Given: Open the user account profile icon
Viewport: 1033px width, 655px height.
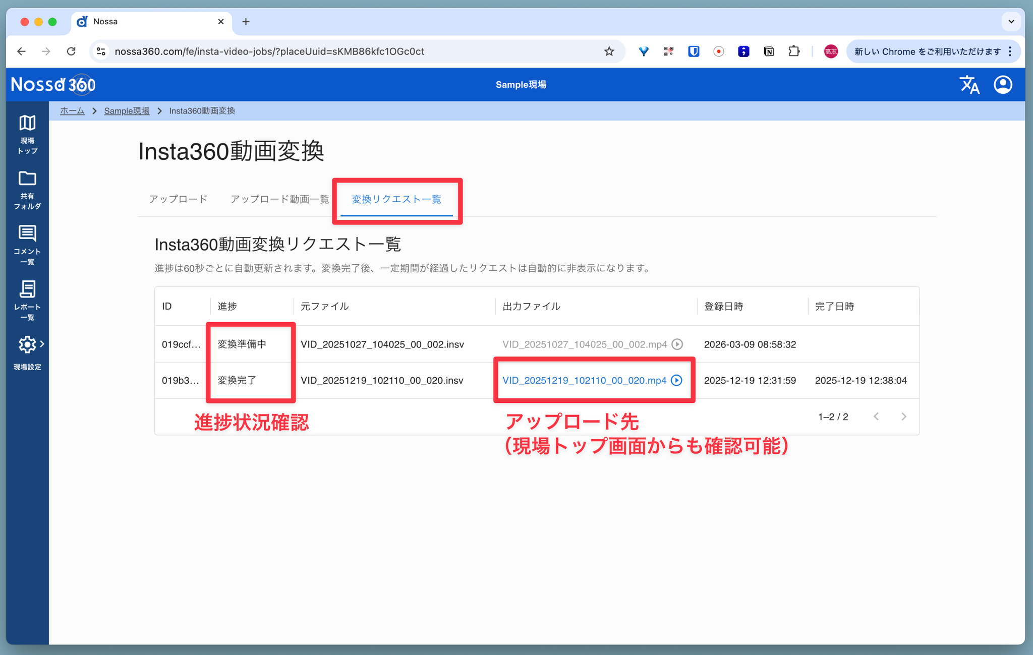Looking at the screenshot, I should (x=1003, y=85).
